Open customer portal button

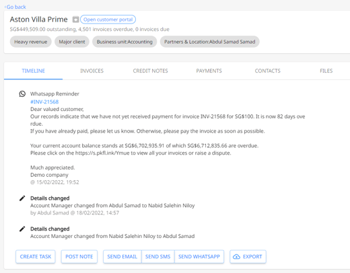(108, 19)
